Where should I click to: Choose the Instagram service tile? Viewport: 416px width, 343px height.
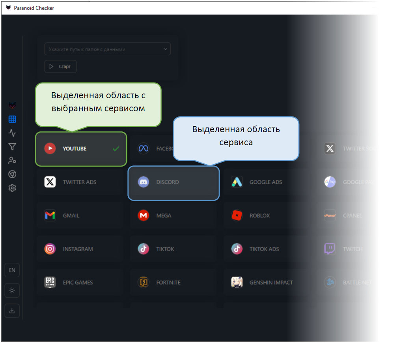[x=80, y=249]
